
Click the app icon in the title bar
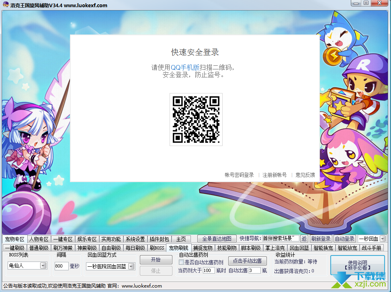click(x=6, y=5)
